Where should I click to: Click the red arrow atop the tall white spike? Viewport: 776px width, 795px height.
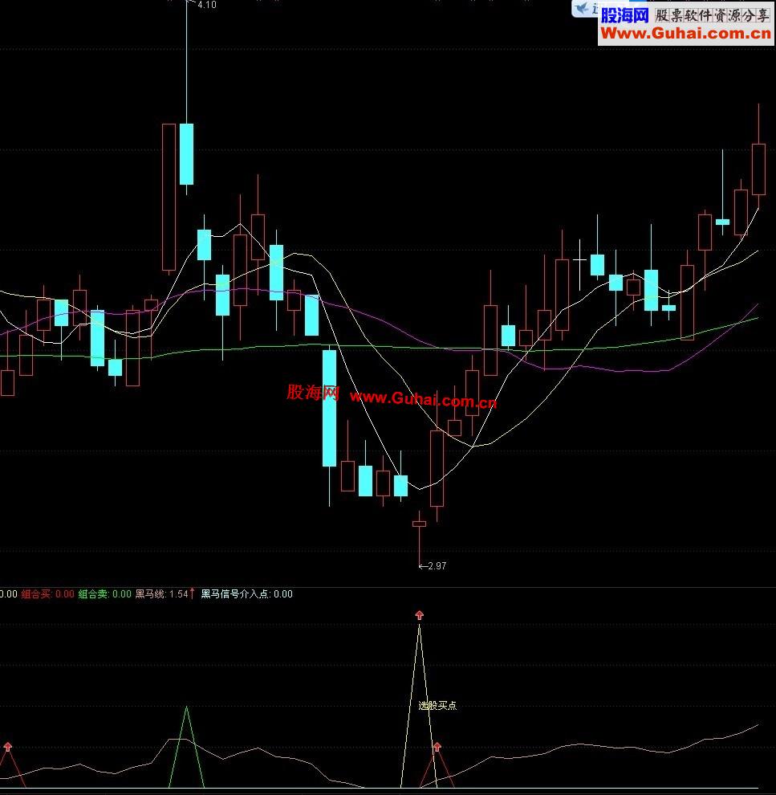419,615
